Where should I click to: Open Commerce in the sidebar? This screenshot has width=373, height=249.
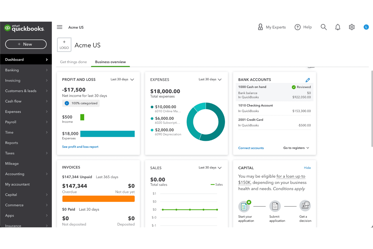[26, 205]
